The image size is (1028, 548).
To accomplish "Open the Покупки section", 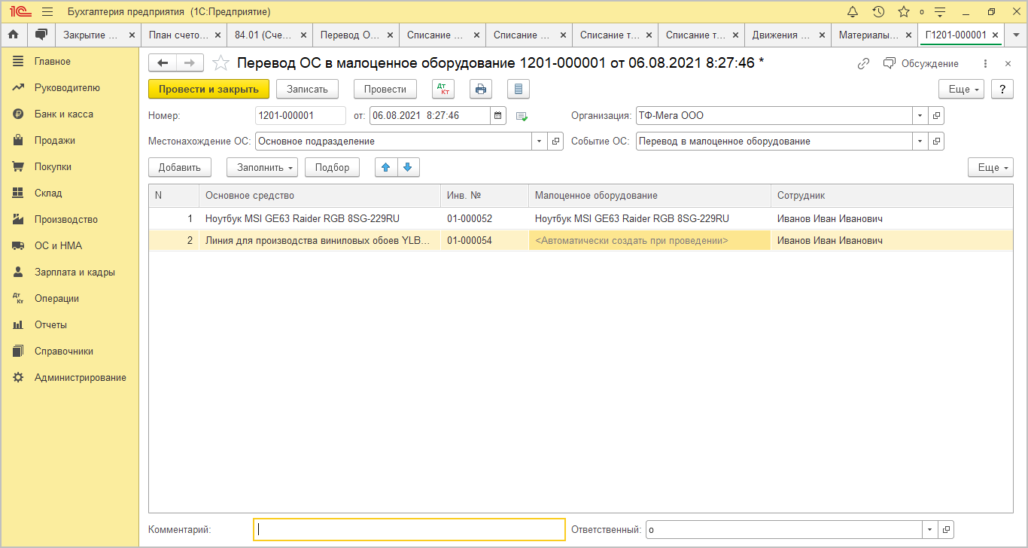I will coord(69,167).
